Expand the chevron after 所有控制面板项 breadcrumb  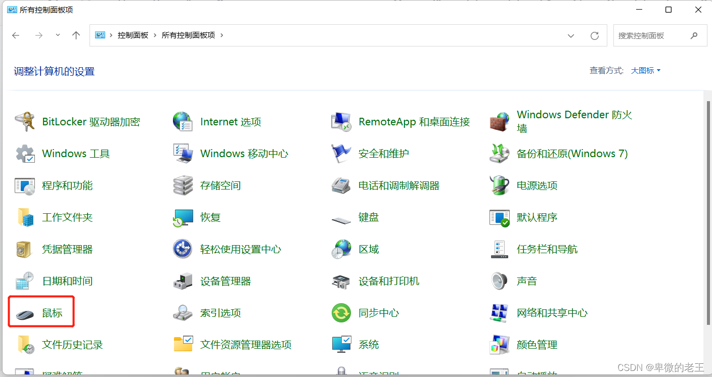[x=221, y=35]
